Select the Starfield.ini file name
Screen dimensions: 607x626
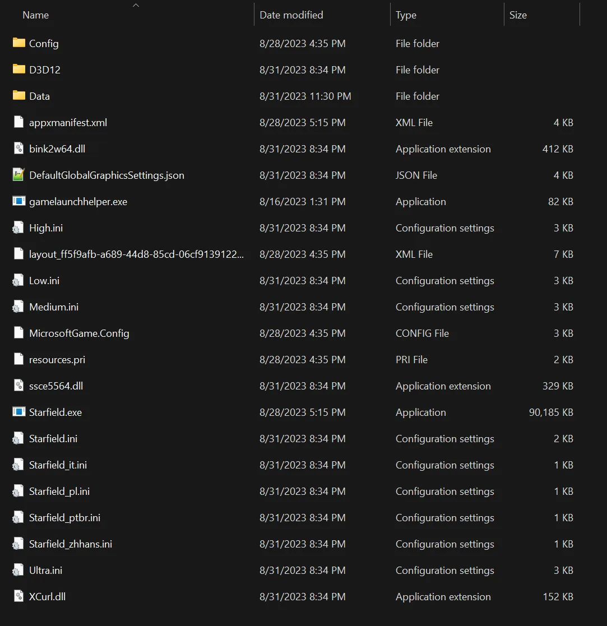53,439
